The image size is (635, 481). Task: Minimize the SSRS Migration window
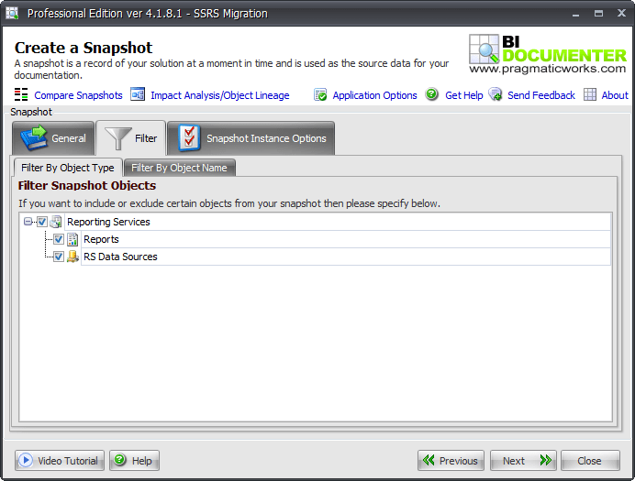[x=575, y=14]
